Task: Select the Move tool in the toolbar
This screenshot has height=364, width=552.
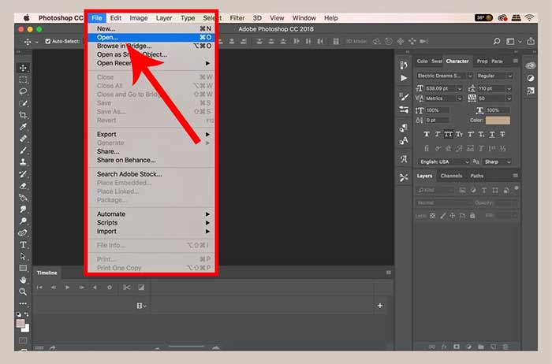Action: 23,69
